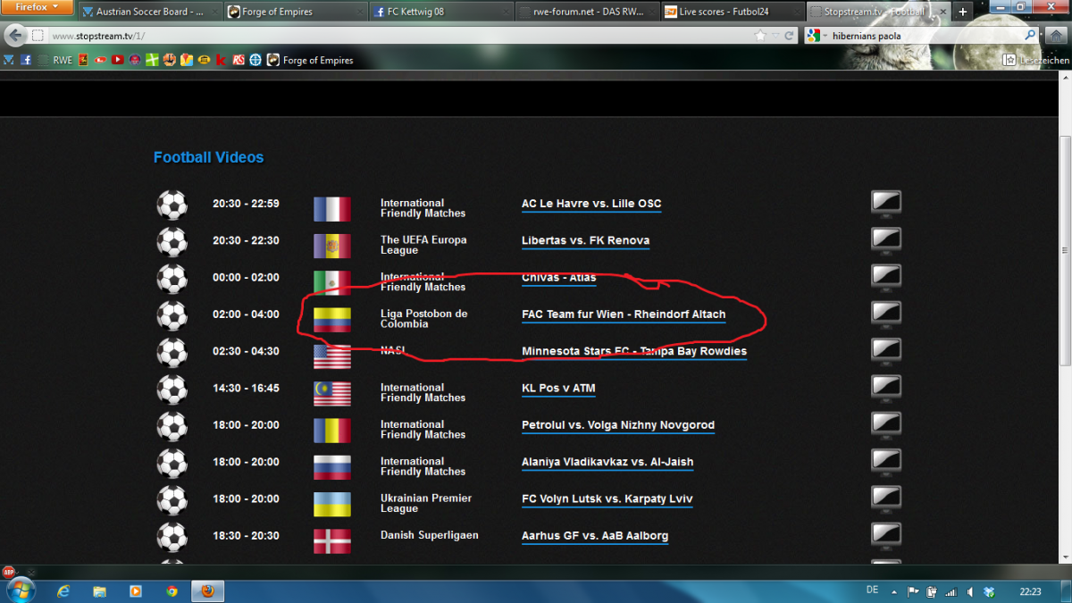Screen dimensions: 1072x603
Task: Open stream icon for Minnesota Stars FC match
Action: tap(886, 350)
